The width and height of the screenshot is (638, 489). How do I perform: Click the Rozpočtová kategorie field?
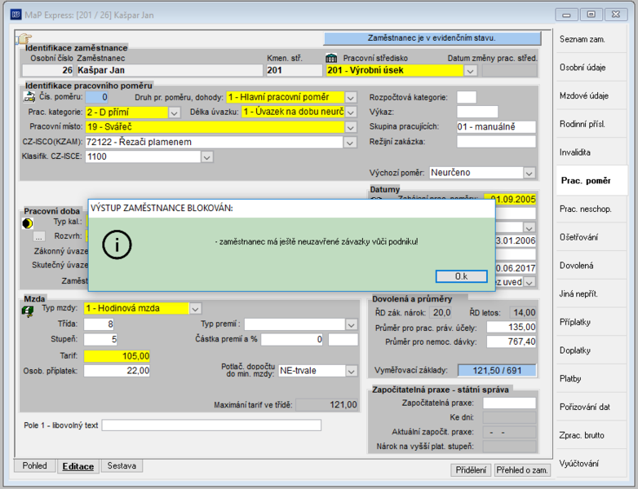pyautogui.click(x=467, y=97)
